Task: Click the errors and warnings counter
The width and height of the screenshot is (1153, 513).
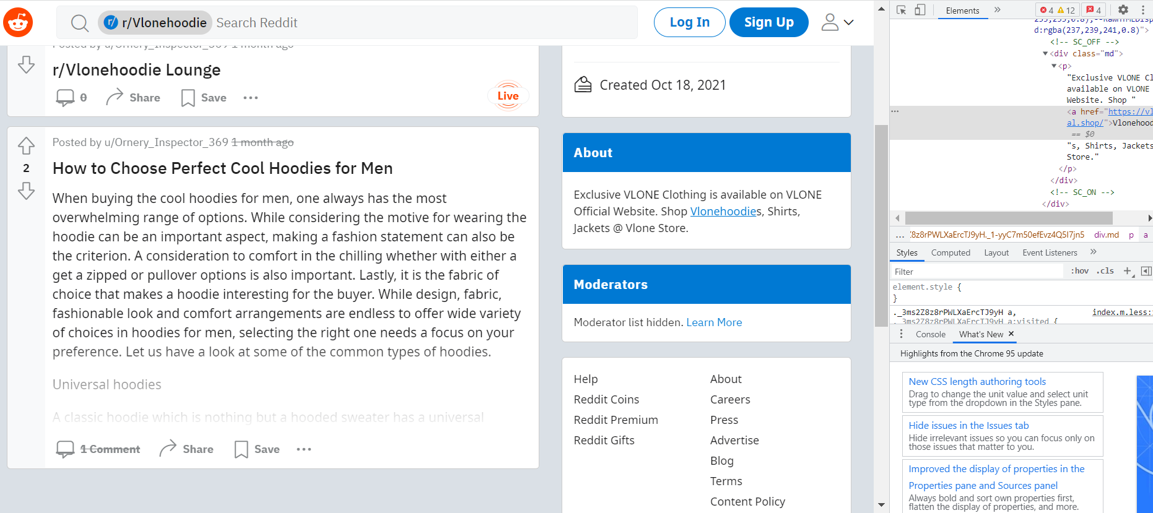Action: tap(1058, 10)
